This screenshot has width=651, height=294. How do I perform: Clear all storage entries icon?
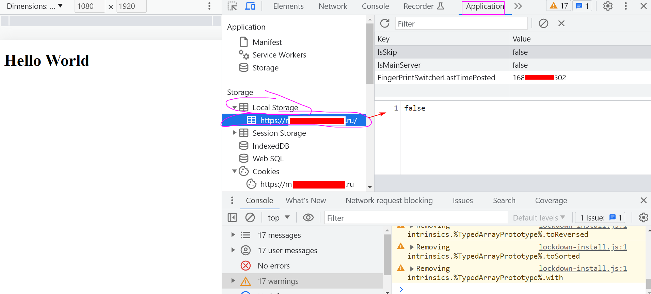[x=543, y=23]
